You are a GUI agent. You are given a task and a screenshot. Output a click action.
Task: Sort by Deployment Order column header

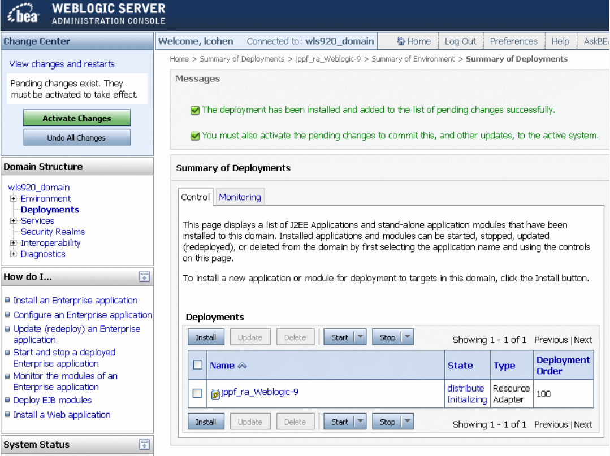[563, 366]
